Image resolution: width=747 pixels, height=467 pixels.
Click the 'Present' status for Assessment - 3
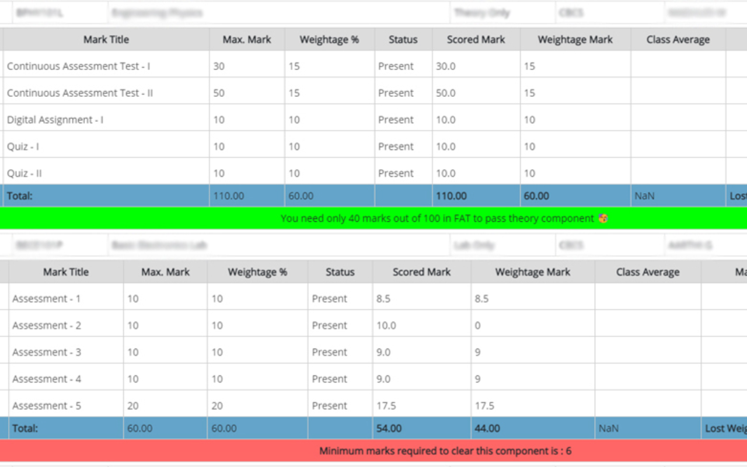330,353
